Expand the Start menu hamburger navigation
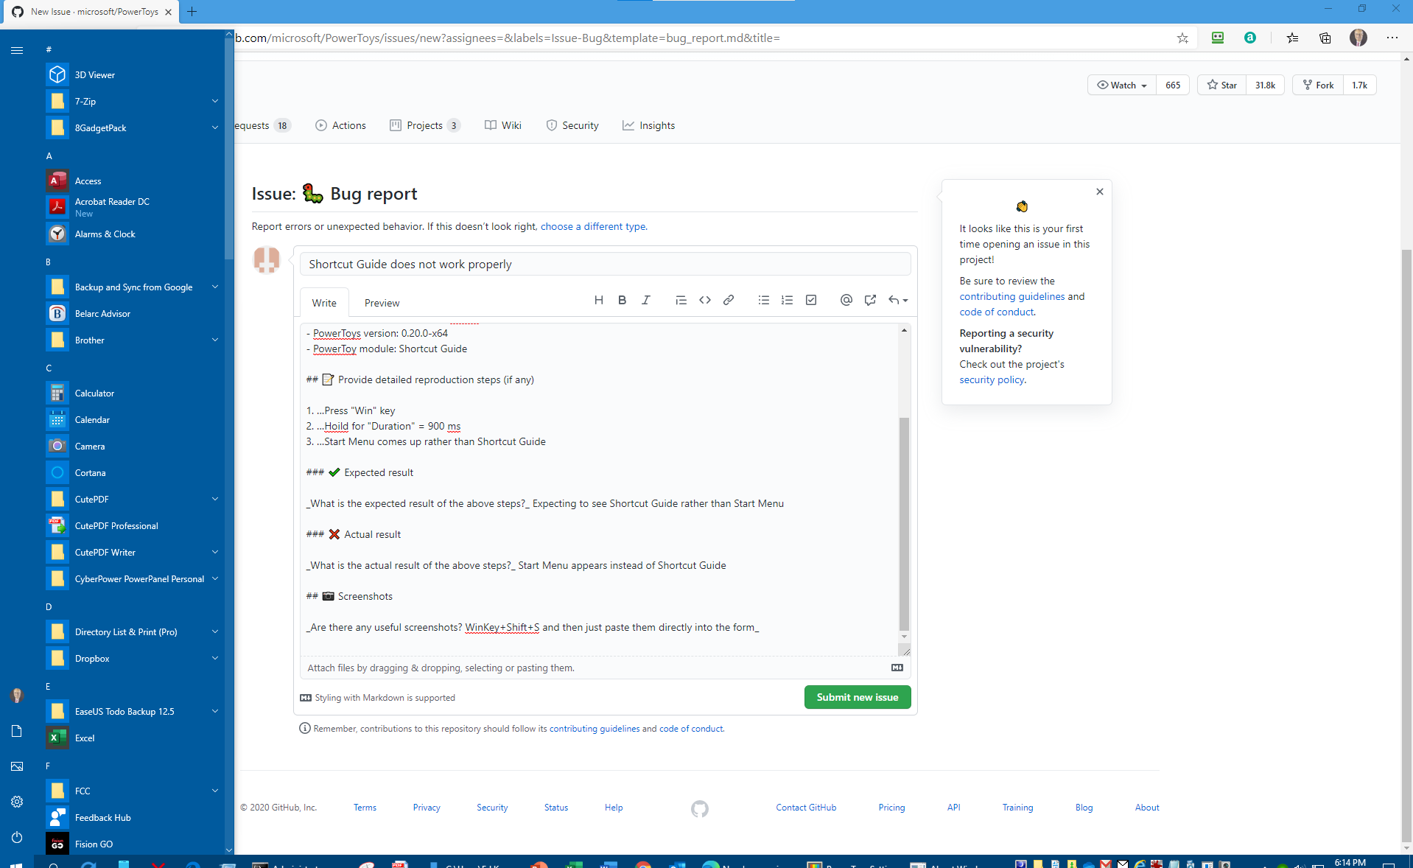This screenshot has width=1413, height=868. [17, 50]
